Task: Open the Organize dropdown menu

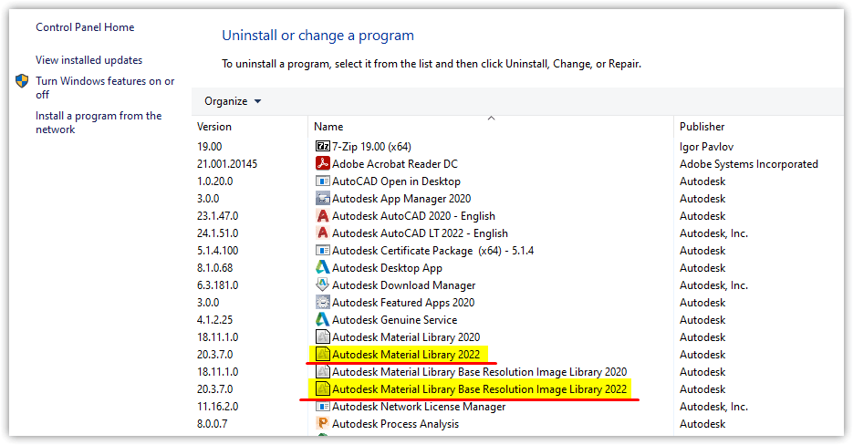Action: pos(233,101)
